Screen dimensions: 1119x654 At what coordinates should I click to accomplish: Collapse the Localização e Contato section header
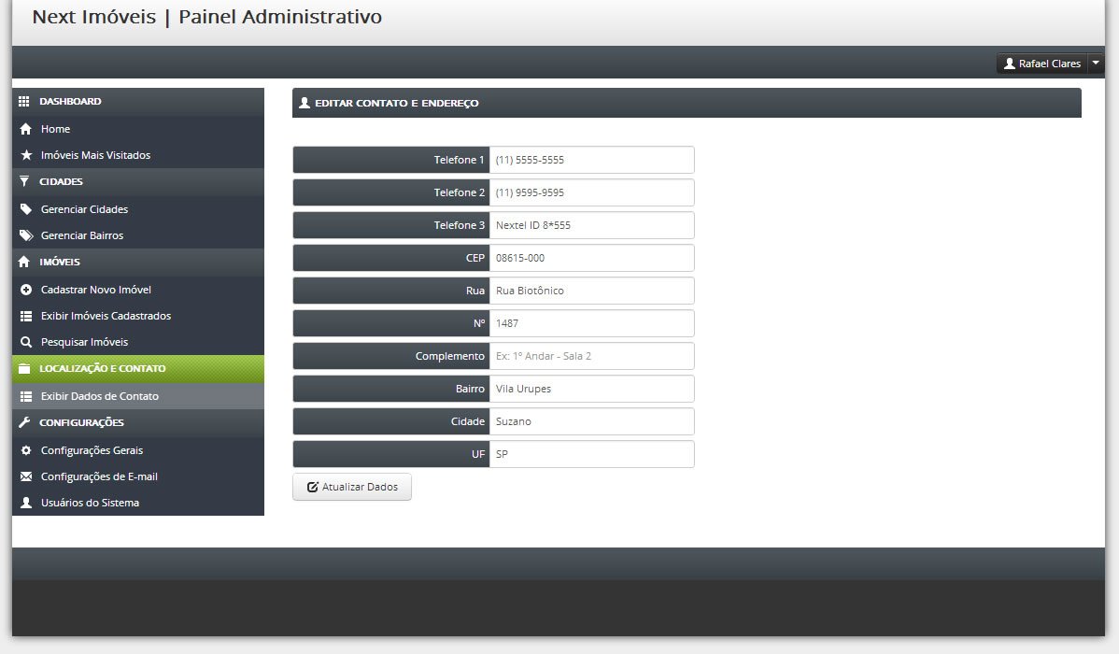pos(137,369)
